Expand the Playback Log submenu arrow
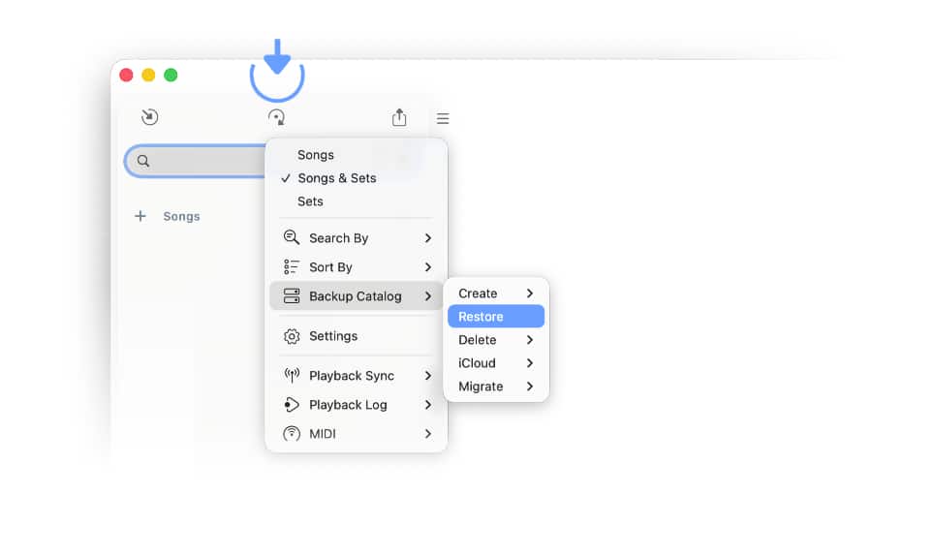 (x=428, y=405)
